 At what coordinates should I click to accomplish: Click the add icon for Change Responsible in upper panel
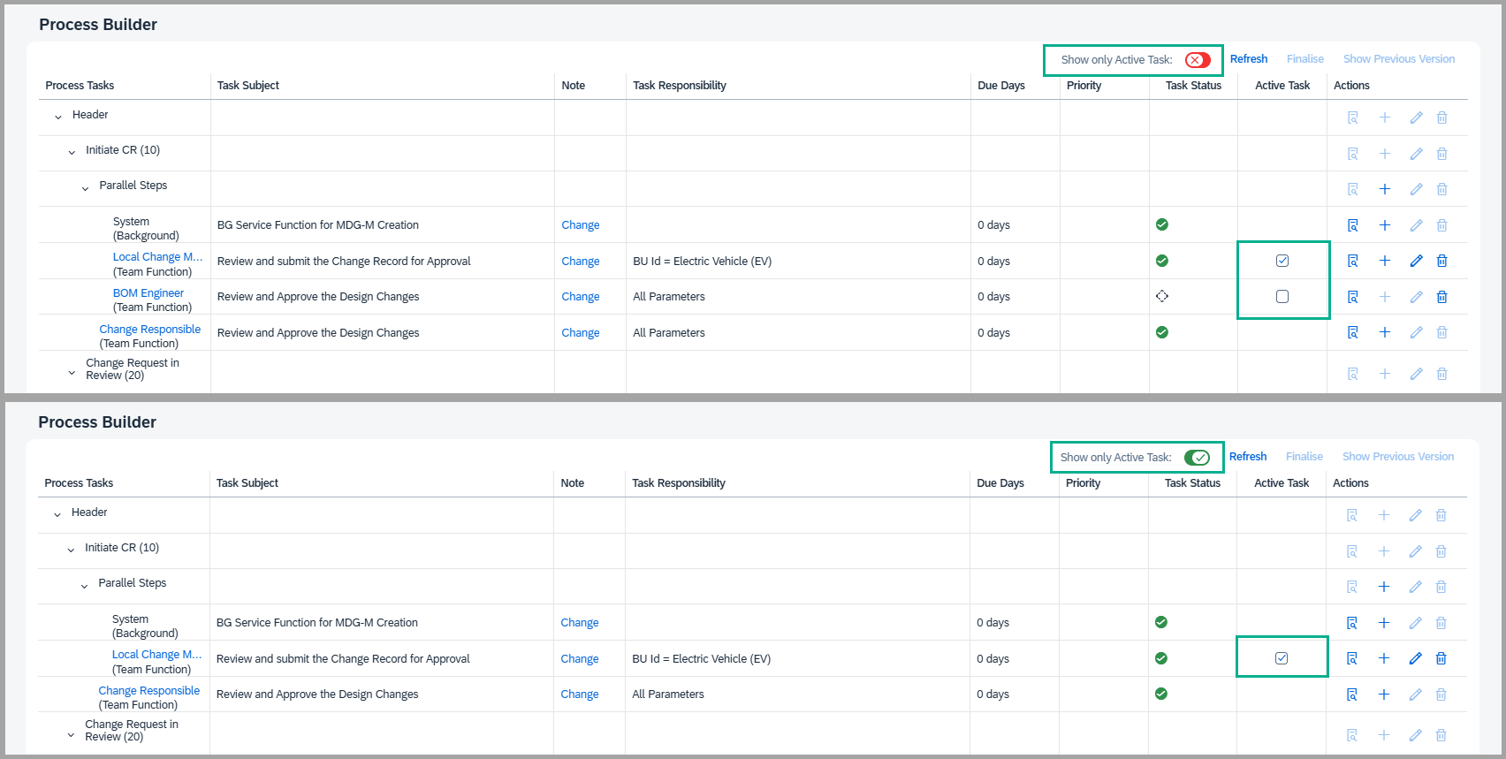1385,332
